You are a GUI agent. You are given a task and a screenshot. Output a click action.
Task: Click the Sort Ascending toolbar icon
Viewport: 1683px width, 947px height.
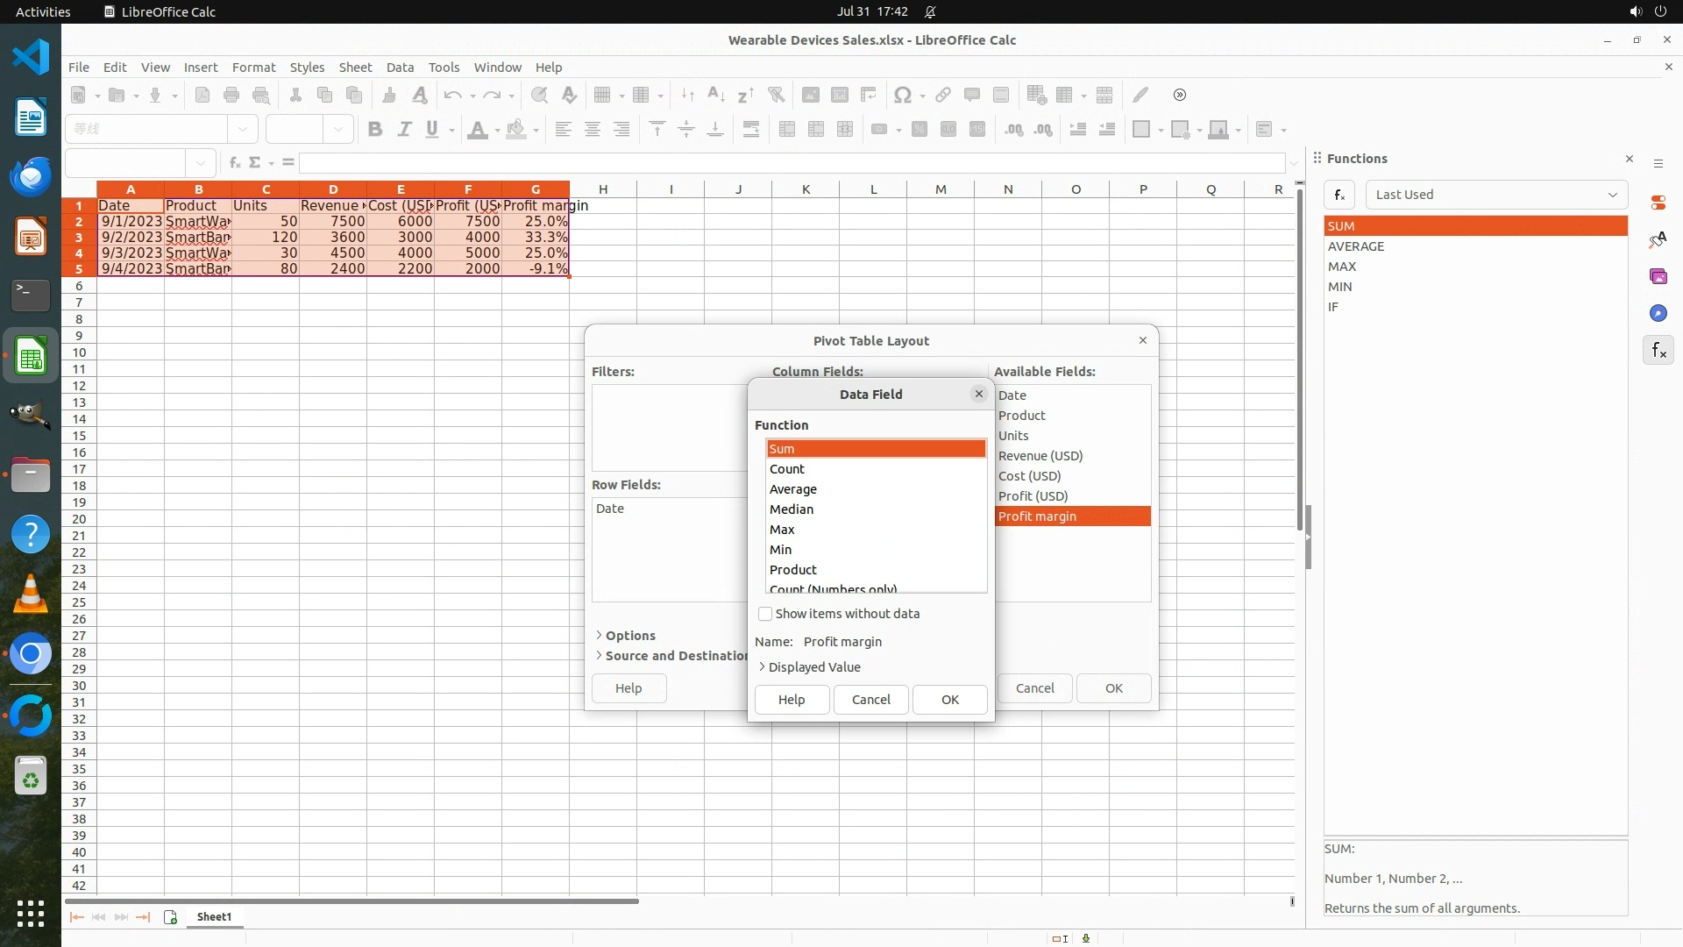point(716,95)
